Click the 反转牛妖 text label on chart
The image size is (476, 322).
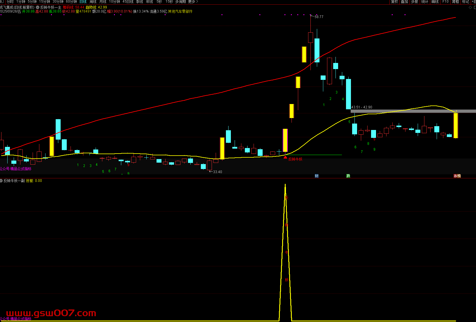point(295,159)
